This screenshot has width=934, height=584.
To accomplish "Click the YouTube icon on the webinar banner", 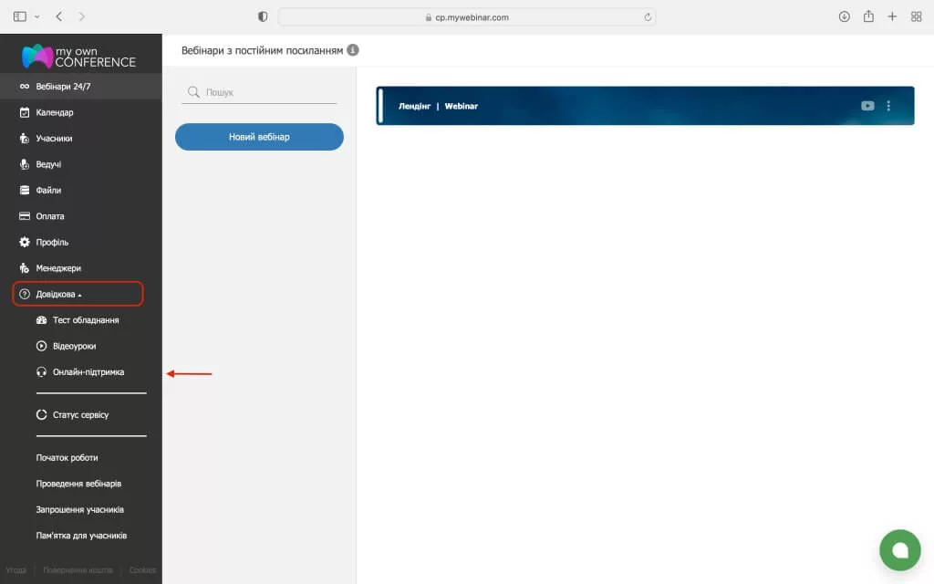I will pyautogui.click(x=867, y=106).
